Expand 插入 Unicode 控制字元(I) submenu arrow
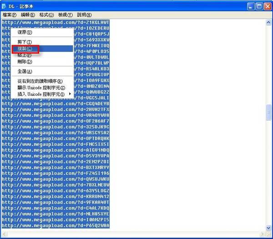The width and height of the screenshot is (273, 239). pyautogui.click(x=70, y=94)
